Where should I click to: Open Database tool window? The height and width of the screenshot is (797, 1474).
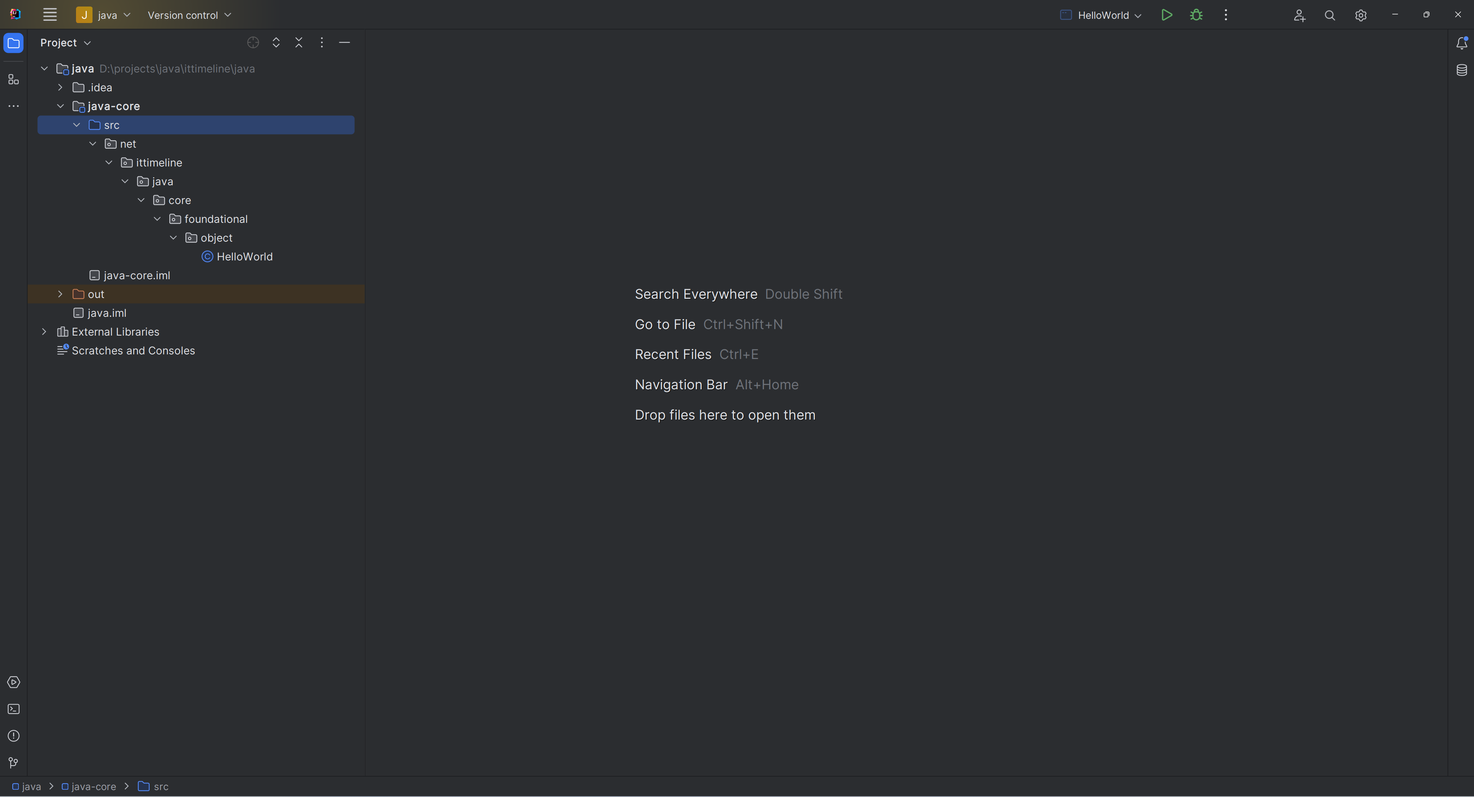(x=1461, y=70)
